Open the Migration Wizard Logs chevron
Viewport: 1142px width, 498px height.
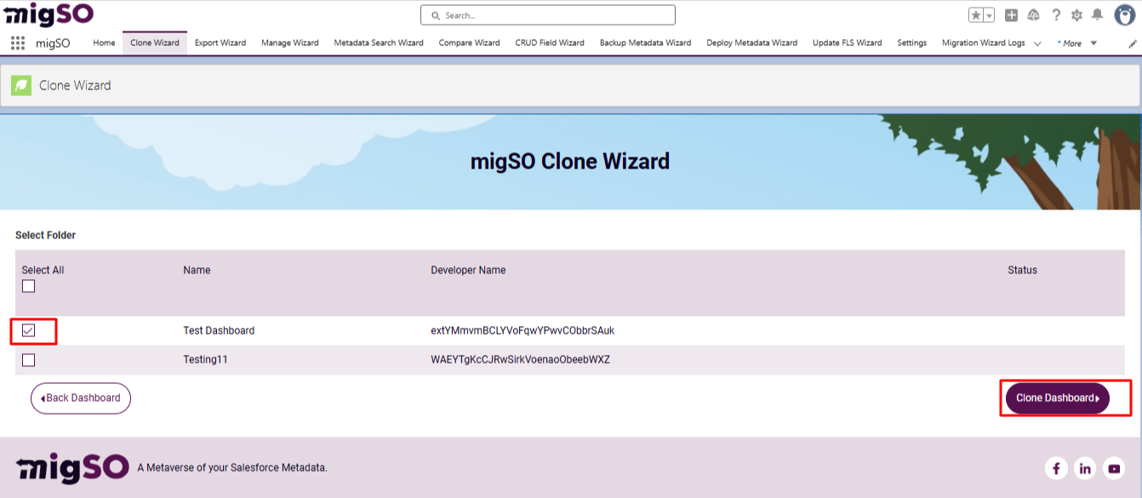point(1036,43)
